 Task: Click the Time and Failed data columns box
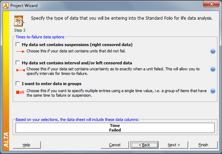[115, 128]
